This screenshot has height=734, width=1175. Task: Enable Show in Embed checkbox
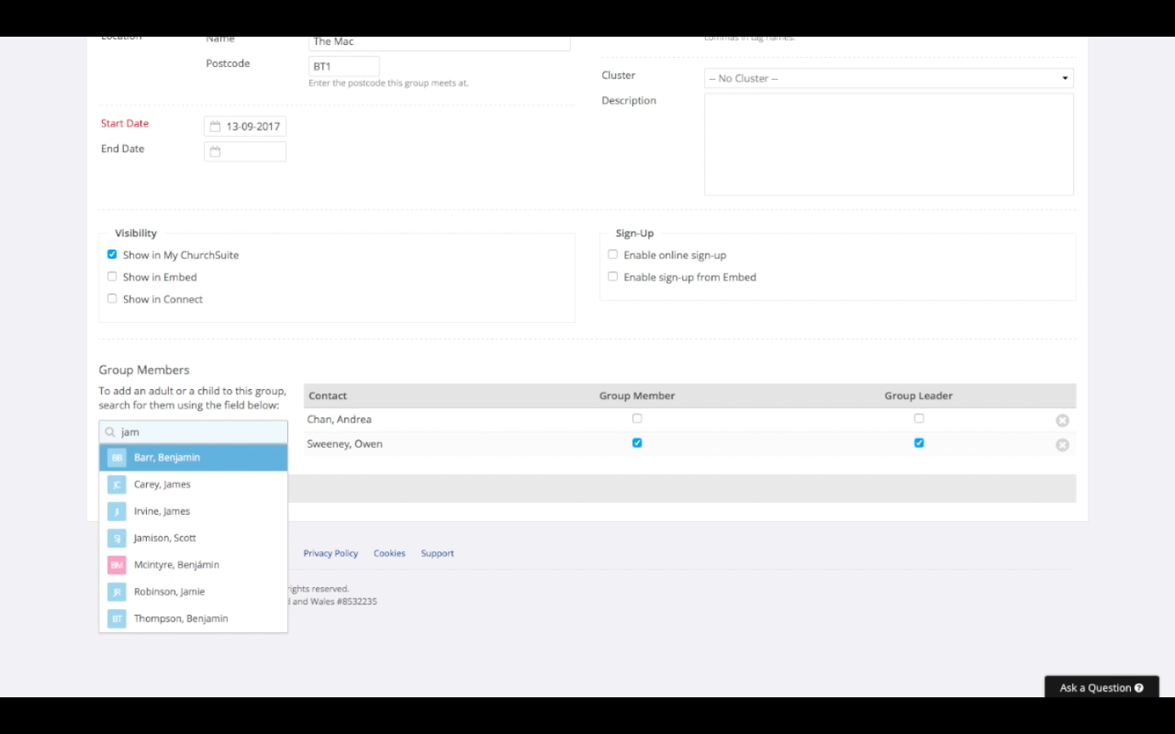112,276
